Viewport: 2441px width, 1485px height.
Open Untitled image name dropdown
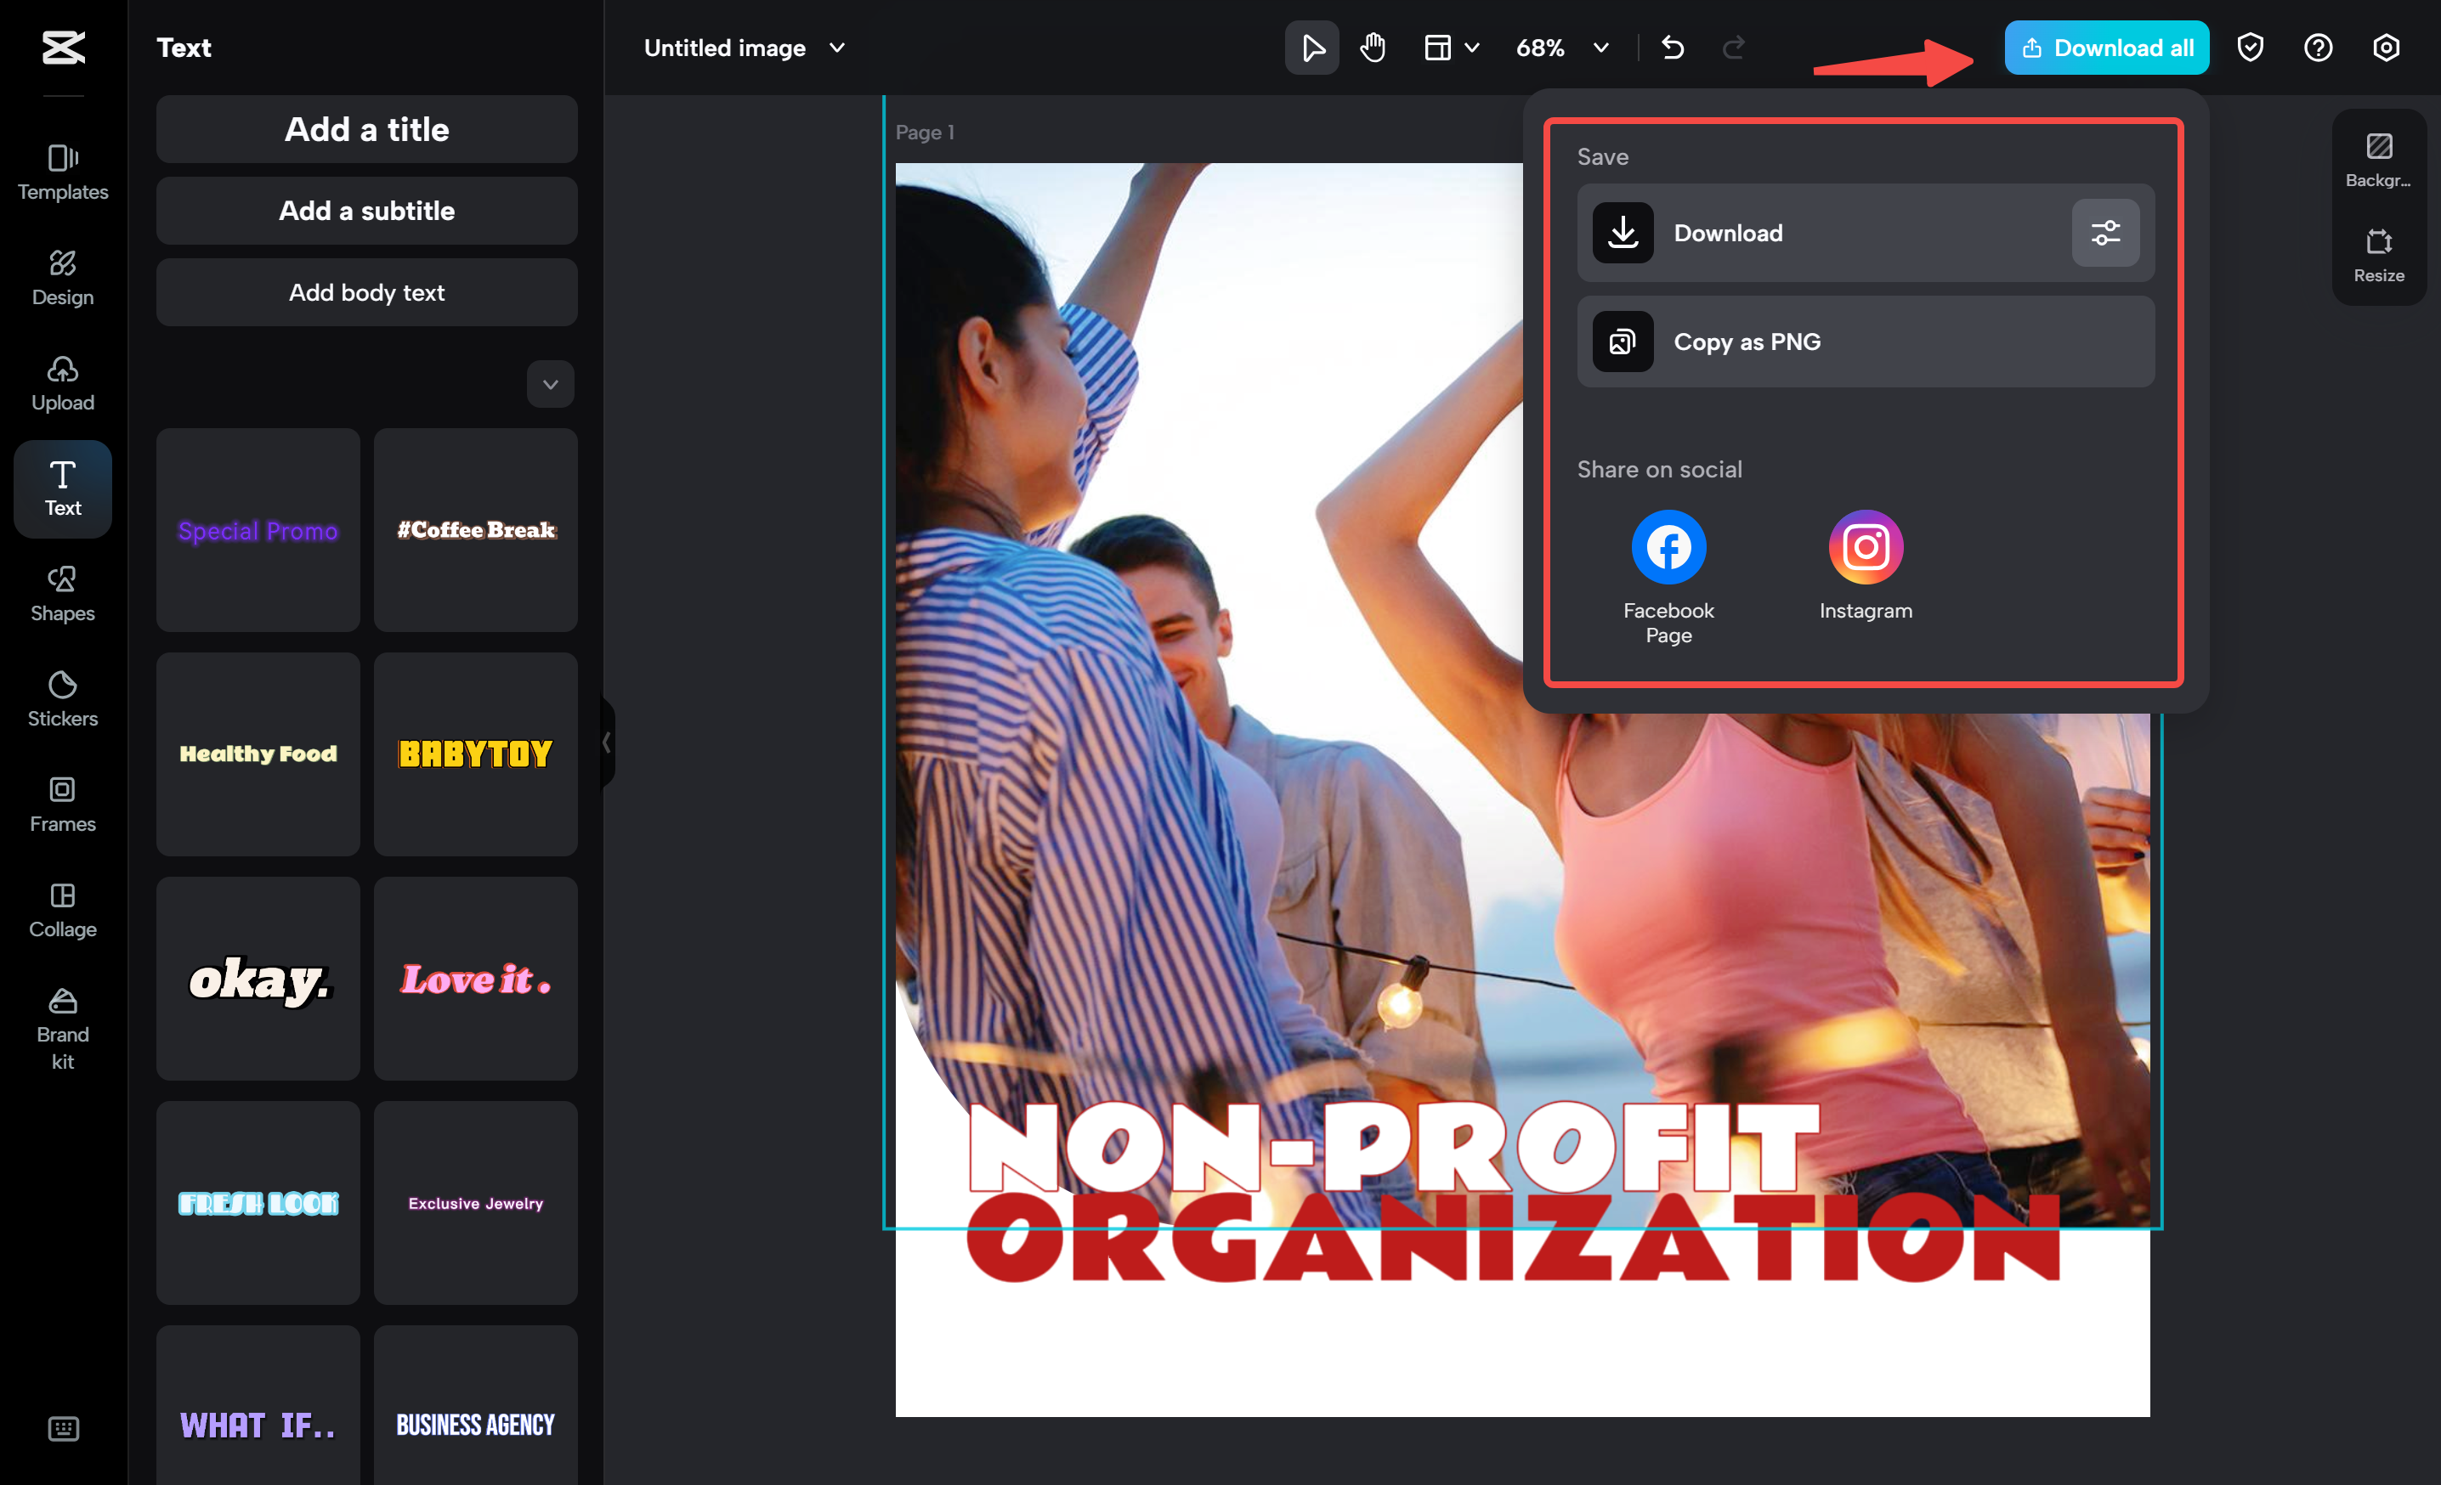click(x=837, y=48)
